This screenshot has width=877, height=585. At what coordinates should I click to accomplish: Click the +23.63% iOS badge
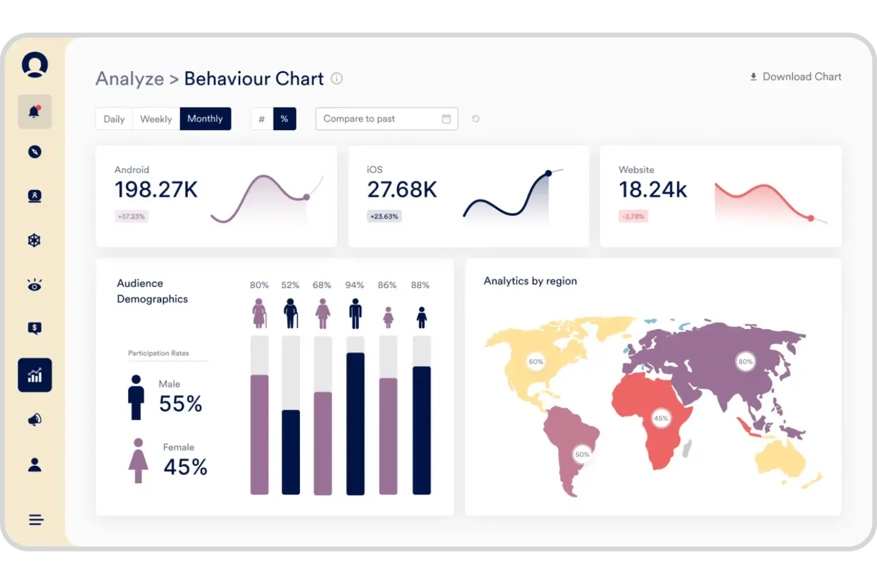pos(384,216)
